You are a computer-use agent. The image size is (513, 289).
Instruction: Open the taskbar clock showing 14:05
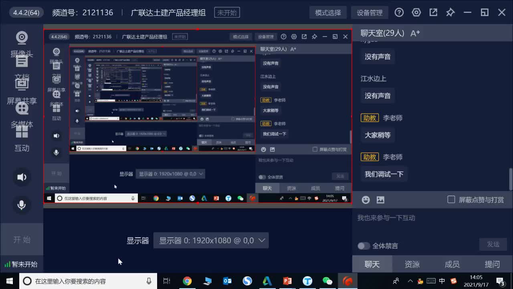pyautogui.click(x=476, y=281)
